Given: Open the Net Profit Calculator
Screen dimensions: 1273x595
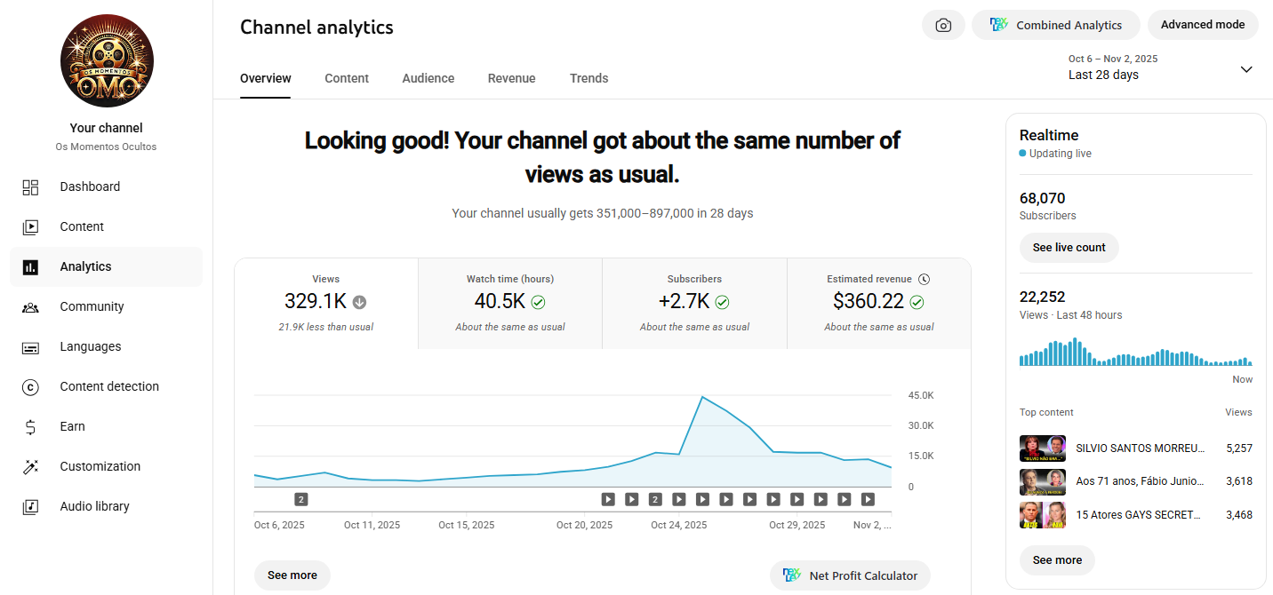Looking at the screenshot, I should point(850,575).
